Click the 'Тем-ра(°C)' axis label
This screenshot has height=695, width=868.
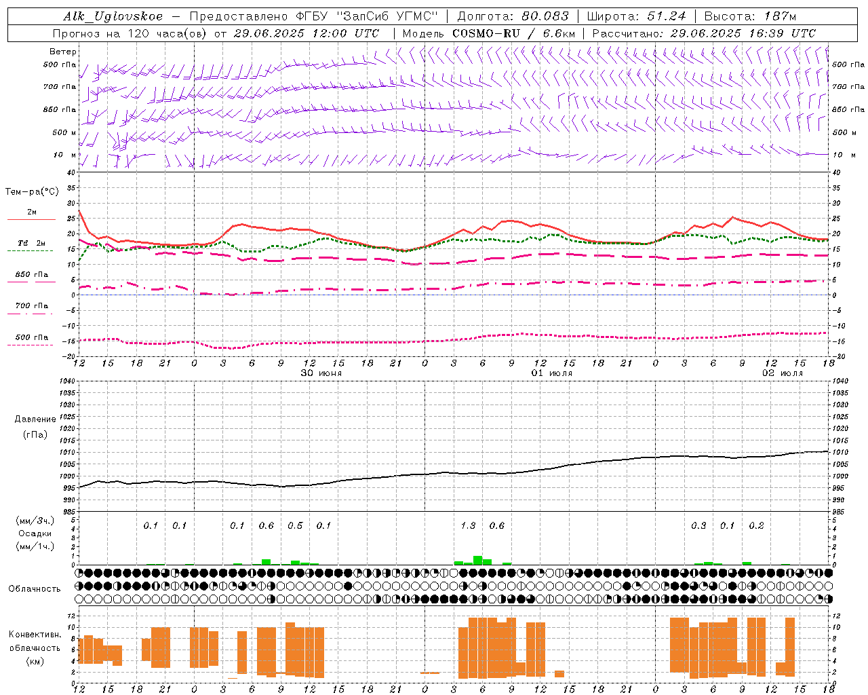[x=32, y=192]
